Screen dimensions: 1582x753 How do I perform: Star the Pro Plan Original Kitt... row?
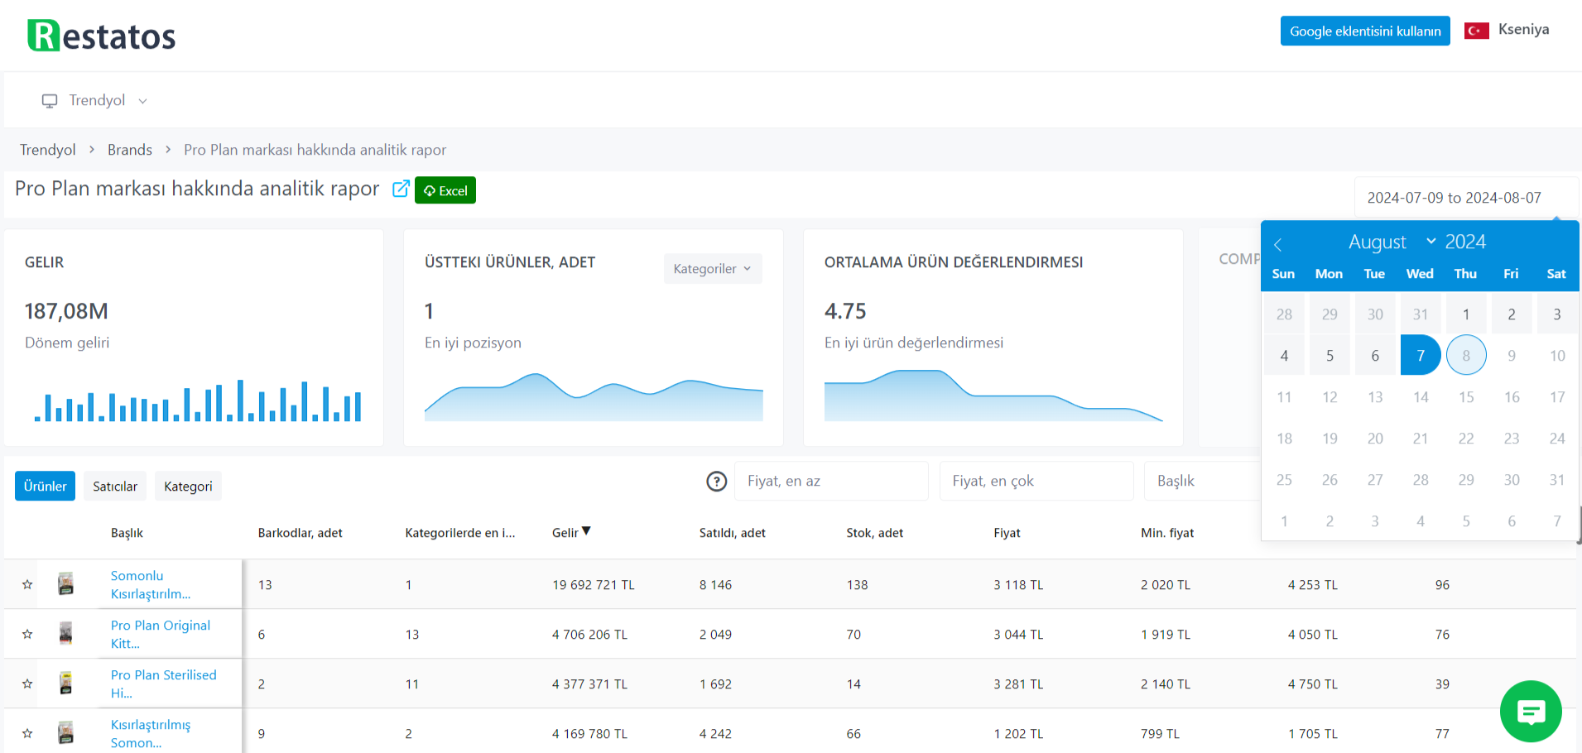[27, 634]
